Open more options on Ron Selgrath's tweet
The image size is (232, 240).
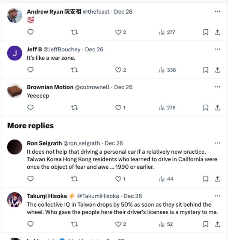[217, 143]
